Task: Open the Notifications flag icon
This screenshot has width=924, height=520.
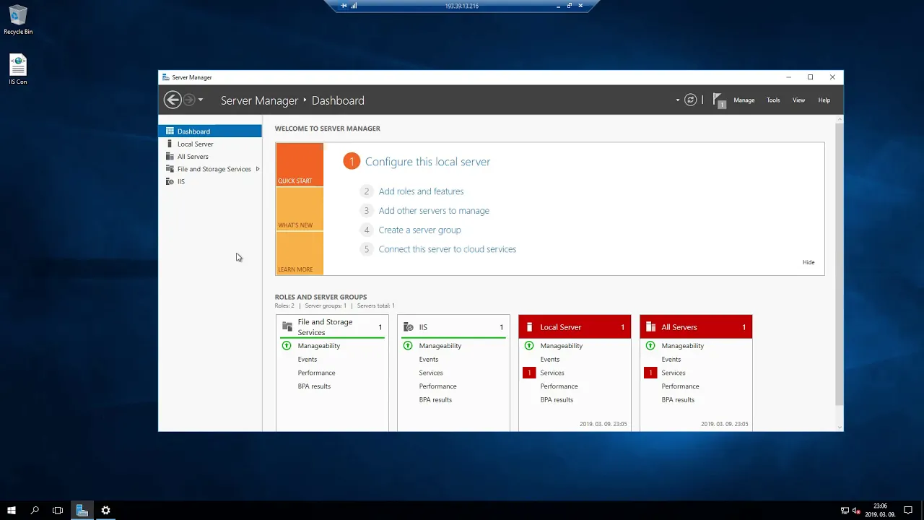Action: pos(718,100)
